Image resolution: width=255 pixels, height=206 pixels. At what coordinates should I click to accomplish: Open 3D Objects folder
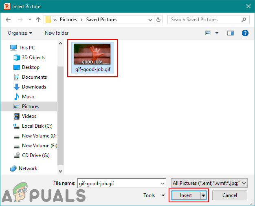[33, 58]
